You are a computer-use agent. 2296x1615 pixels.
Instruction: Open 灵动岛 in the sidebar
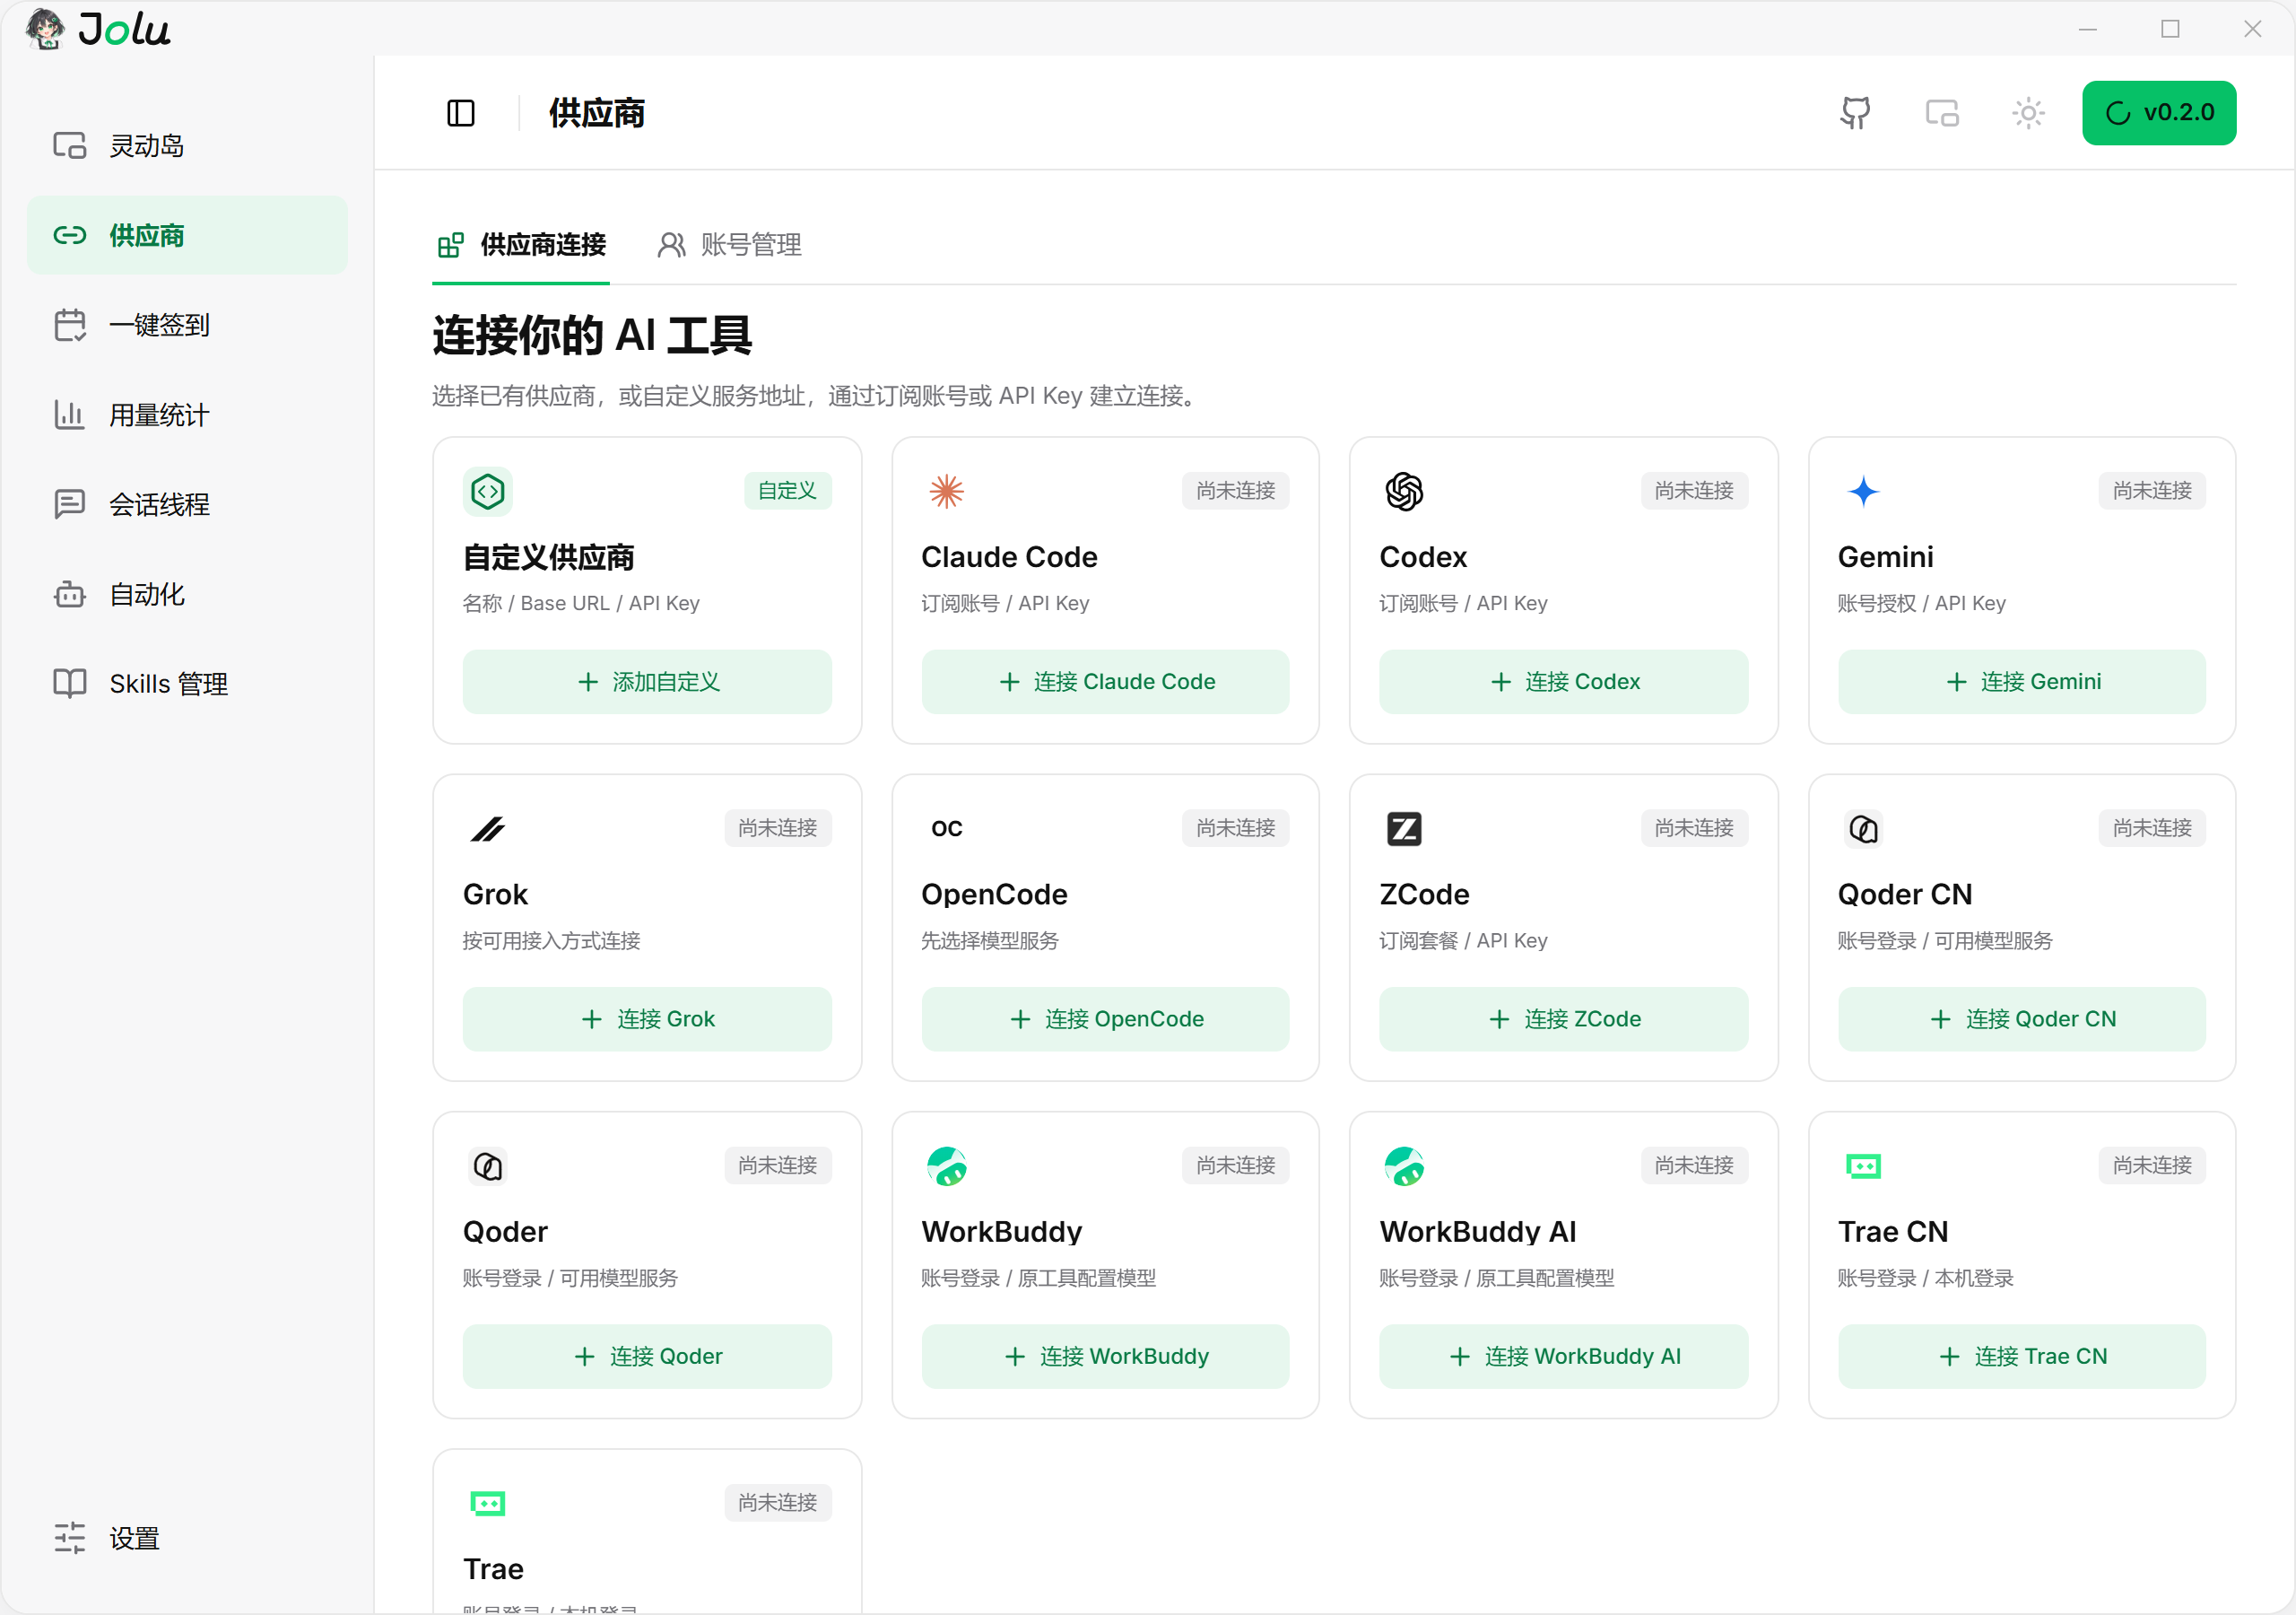click(187, 146)
